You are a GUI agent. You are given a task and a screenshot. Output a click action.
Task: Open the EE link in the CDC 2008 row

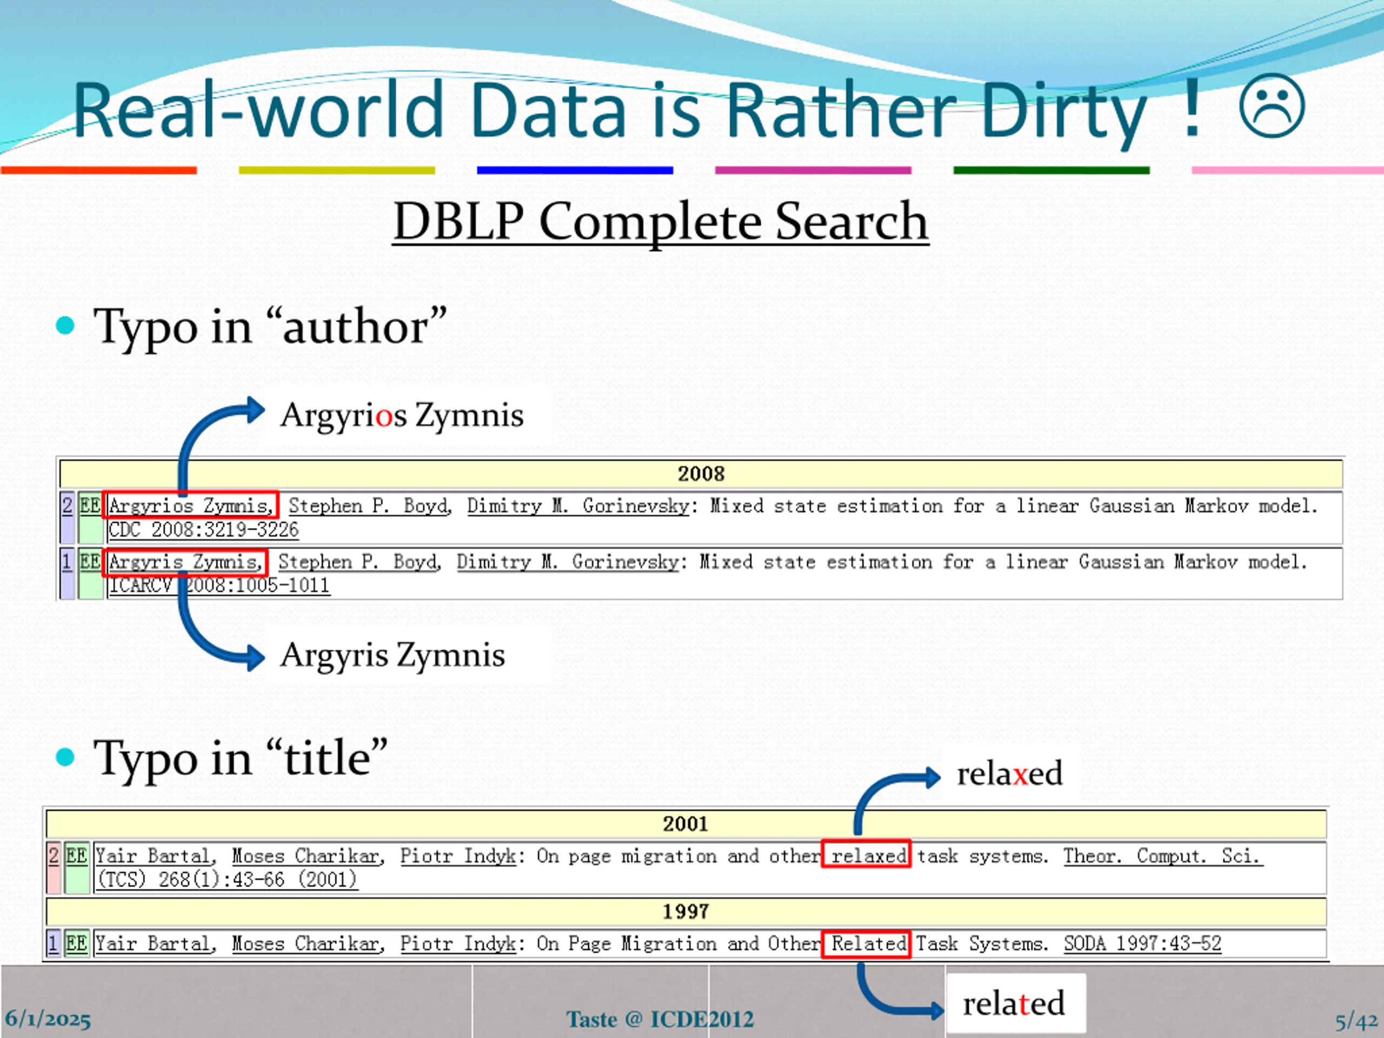[x=90, y=505]
